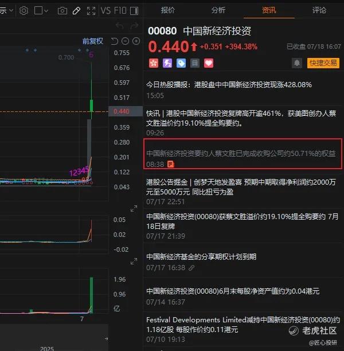Switch to the 报价 tab
The width and height of the screenshot is (344, 351).
click(168, 10)
